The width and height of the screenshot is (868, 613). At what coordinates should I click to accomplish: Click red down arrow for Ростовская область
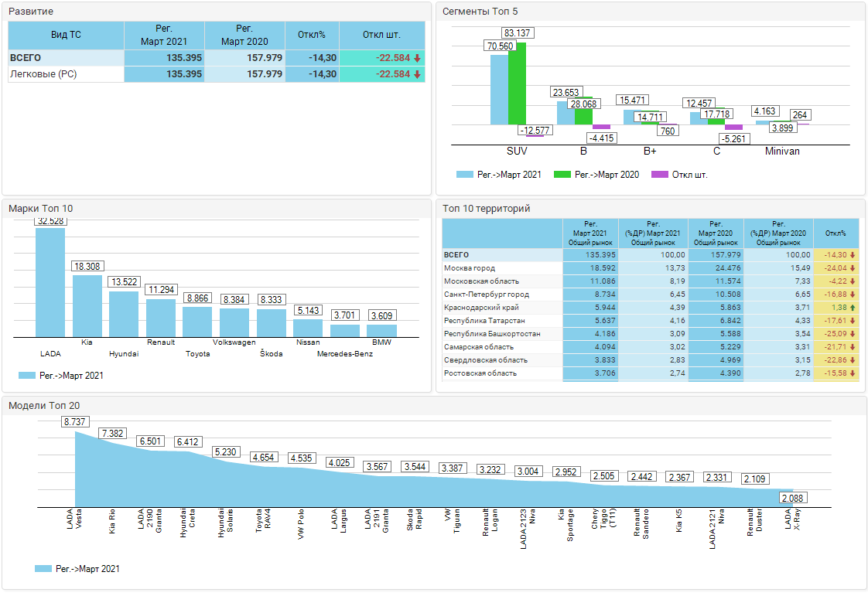853,373
